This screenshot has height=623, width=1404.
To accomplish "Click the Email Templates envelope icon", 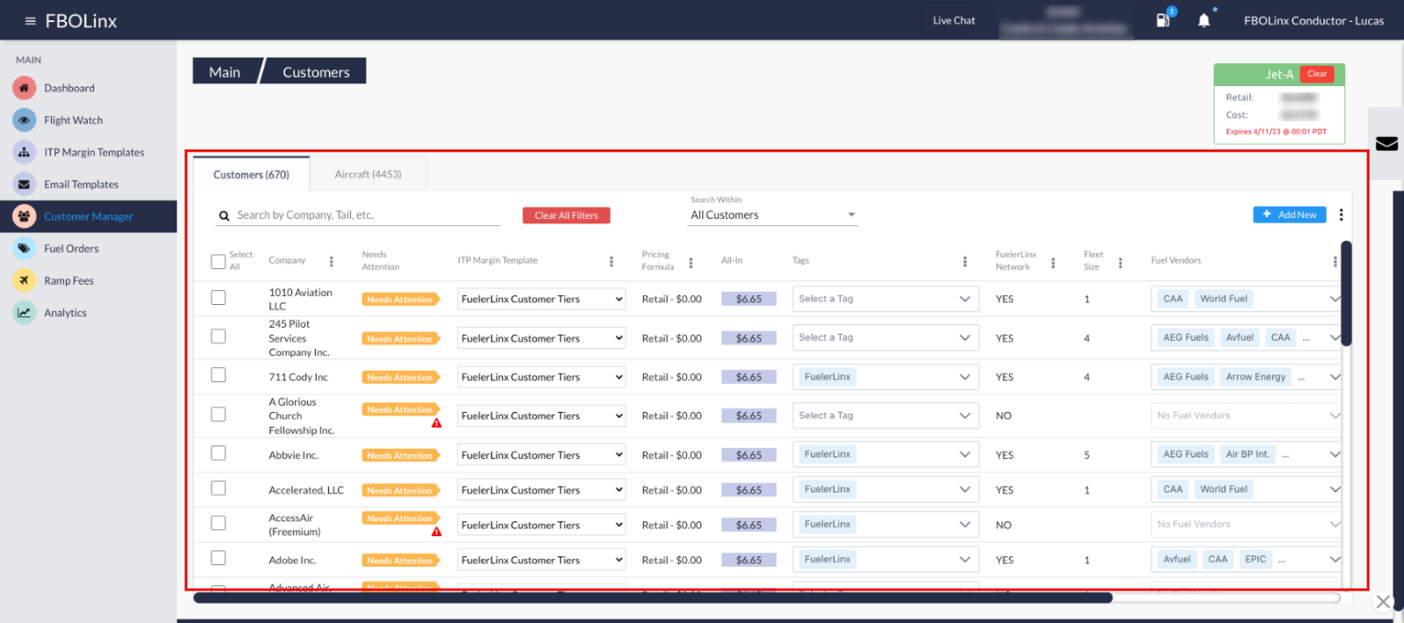I will pyautogui.click(x=25, y=184).
